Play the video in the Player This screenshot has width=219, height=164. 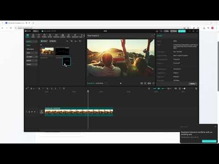[x=120, y=83]
